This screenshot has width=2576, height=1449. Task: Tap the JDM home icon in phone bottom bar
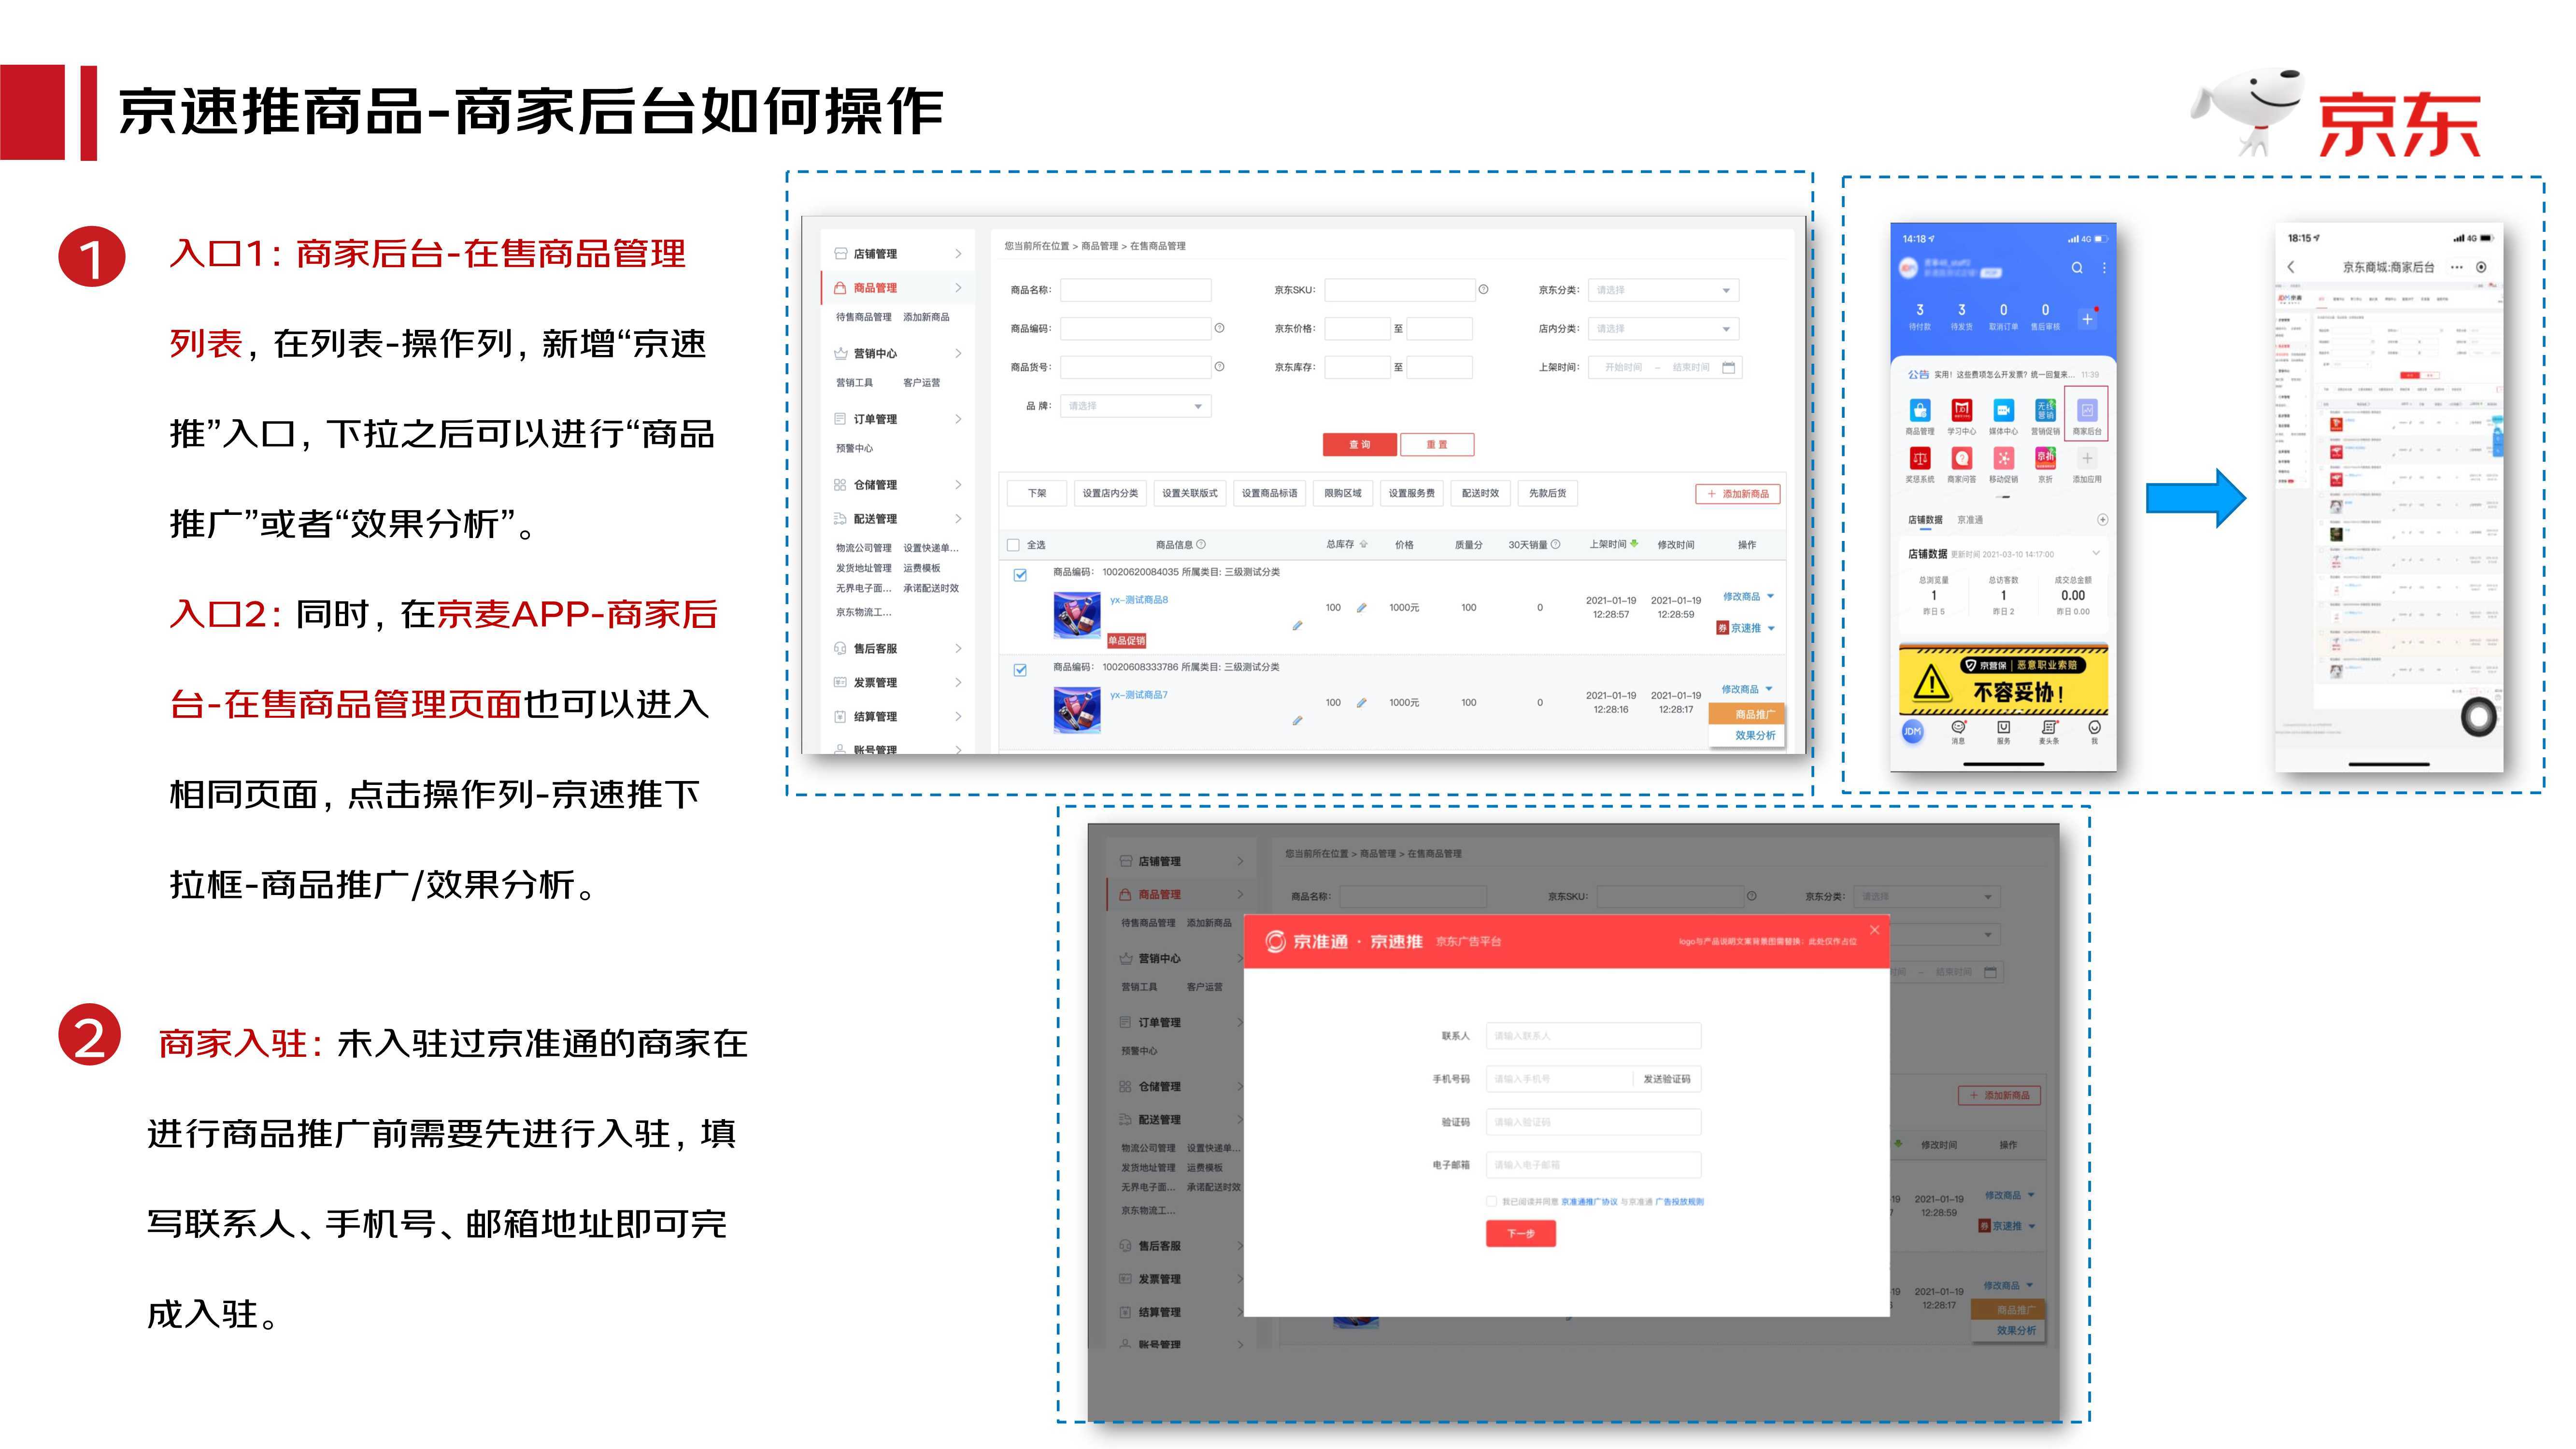click(1912, 731)
